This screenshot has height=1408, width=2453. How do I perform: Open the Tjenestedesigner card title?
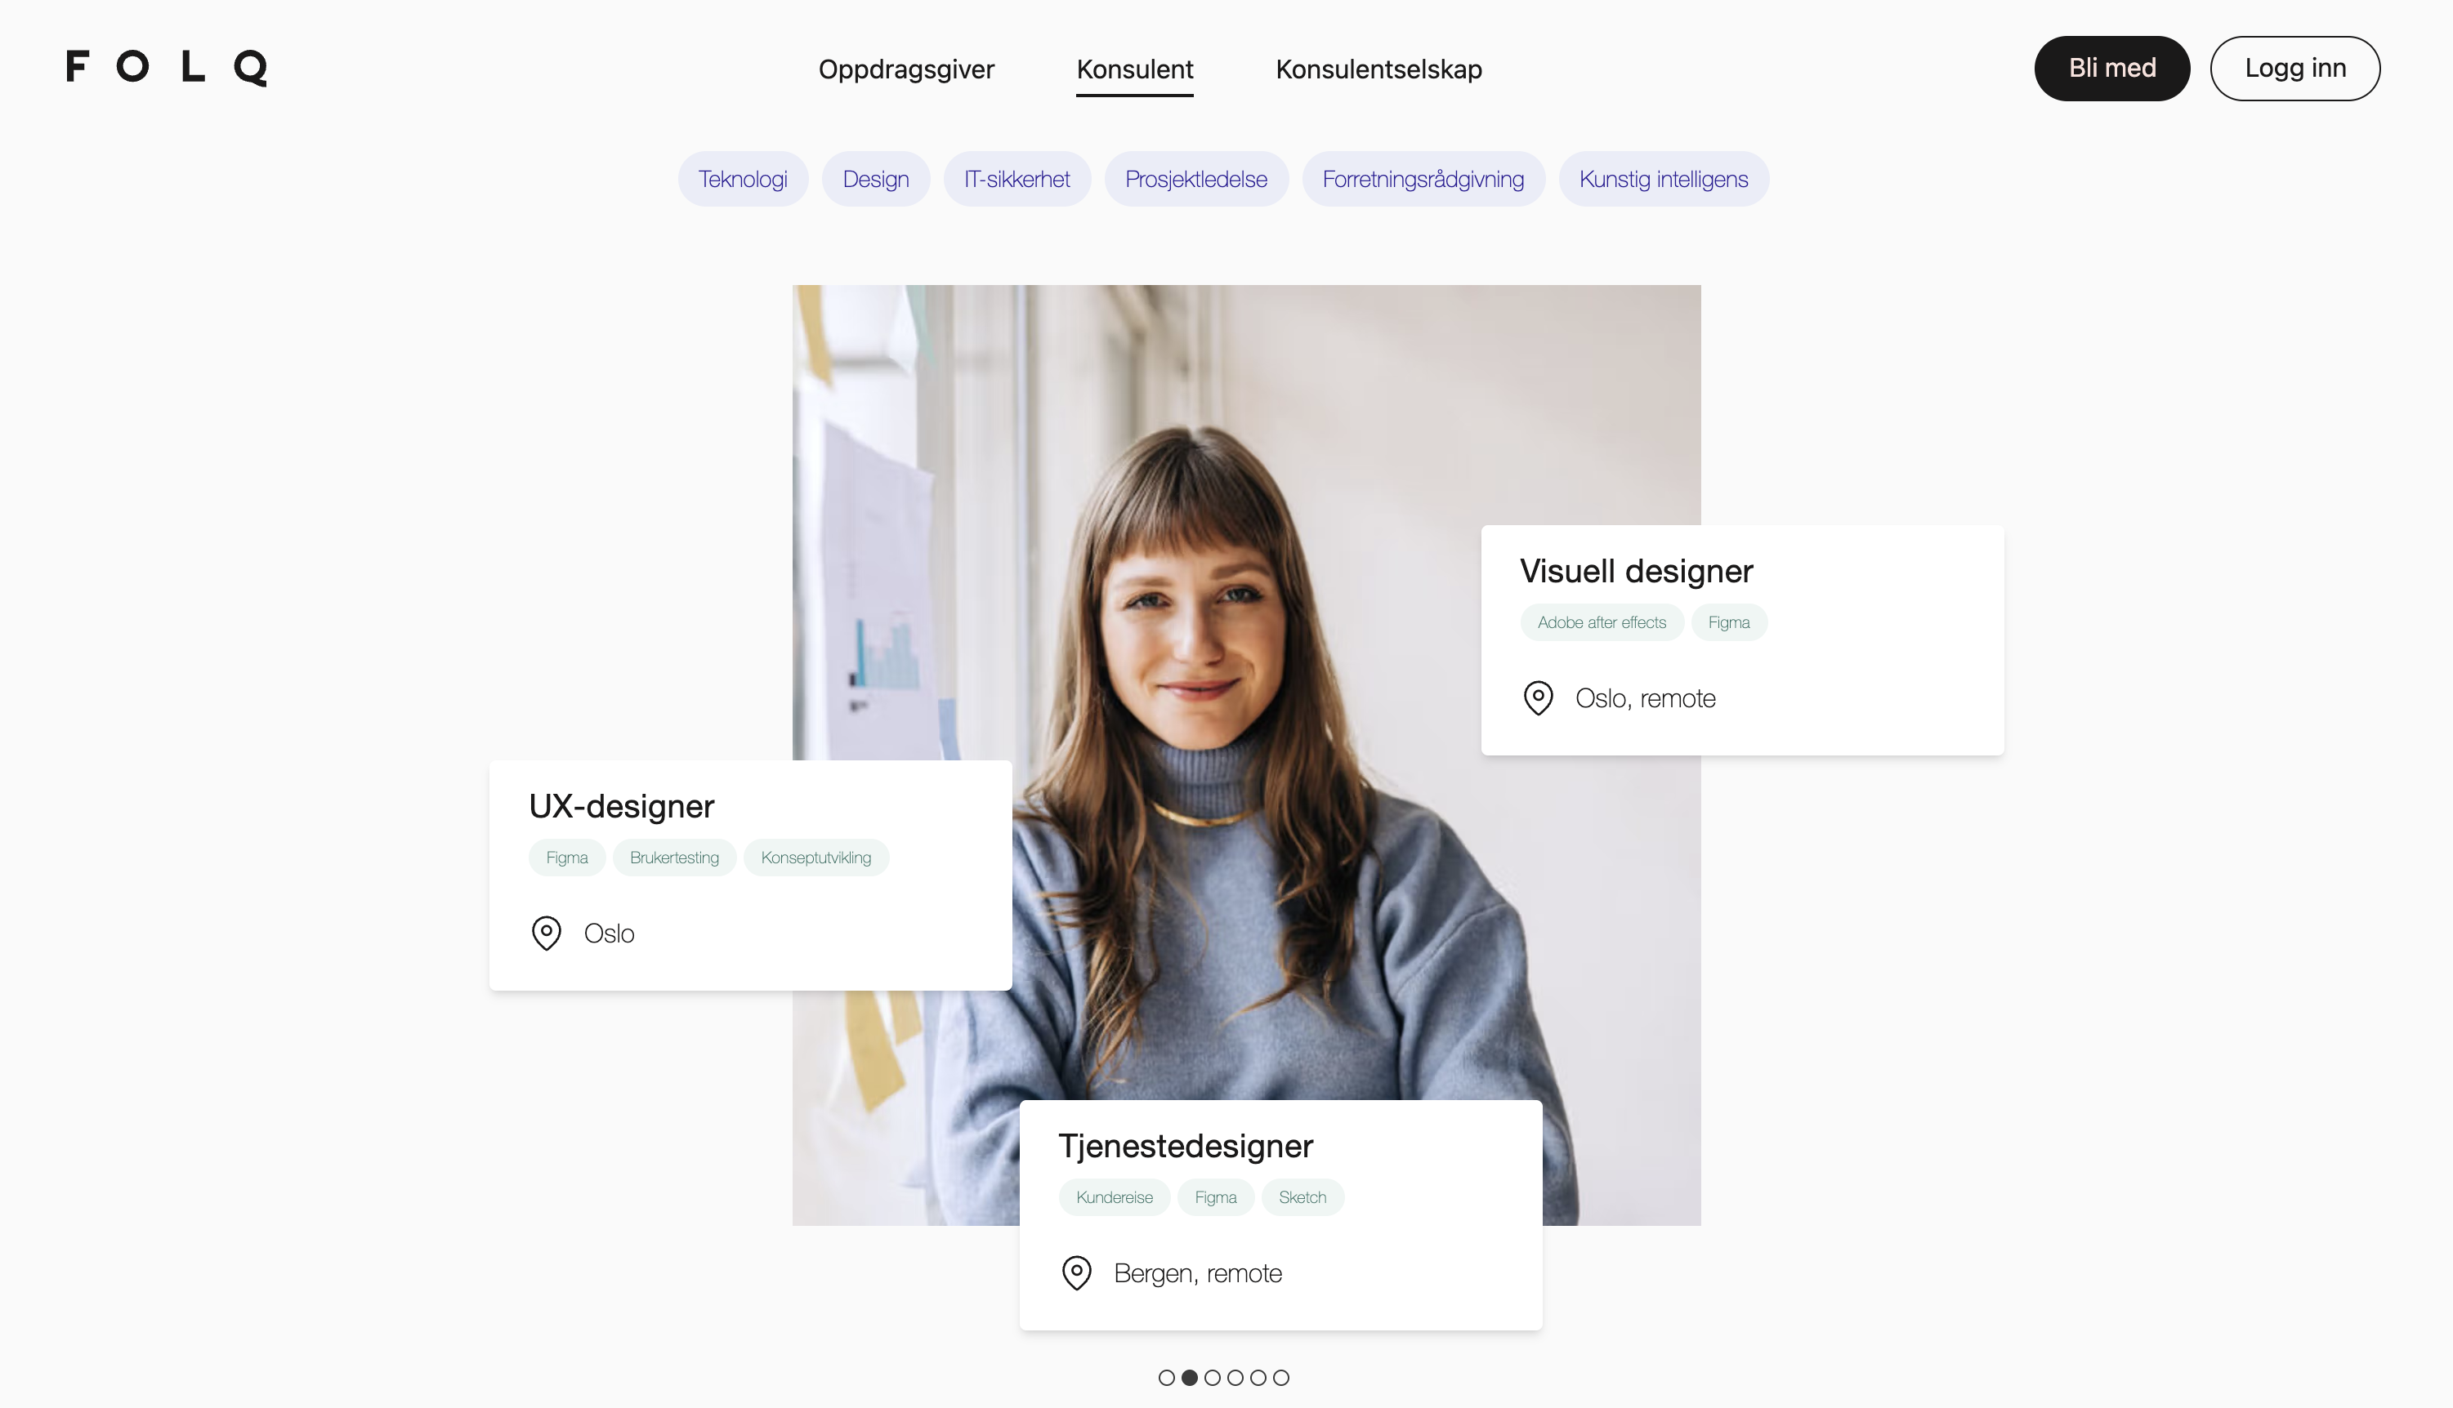1185,1146
